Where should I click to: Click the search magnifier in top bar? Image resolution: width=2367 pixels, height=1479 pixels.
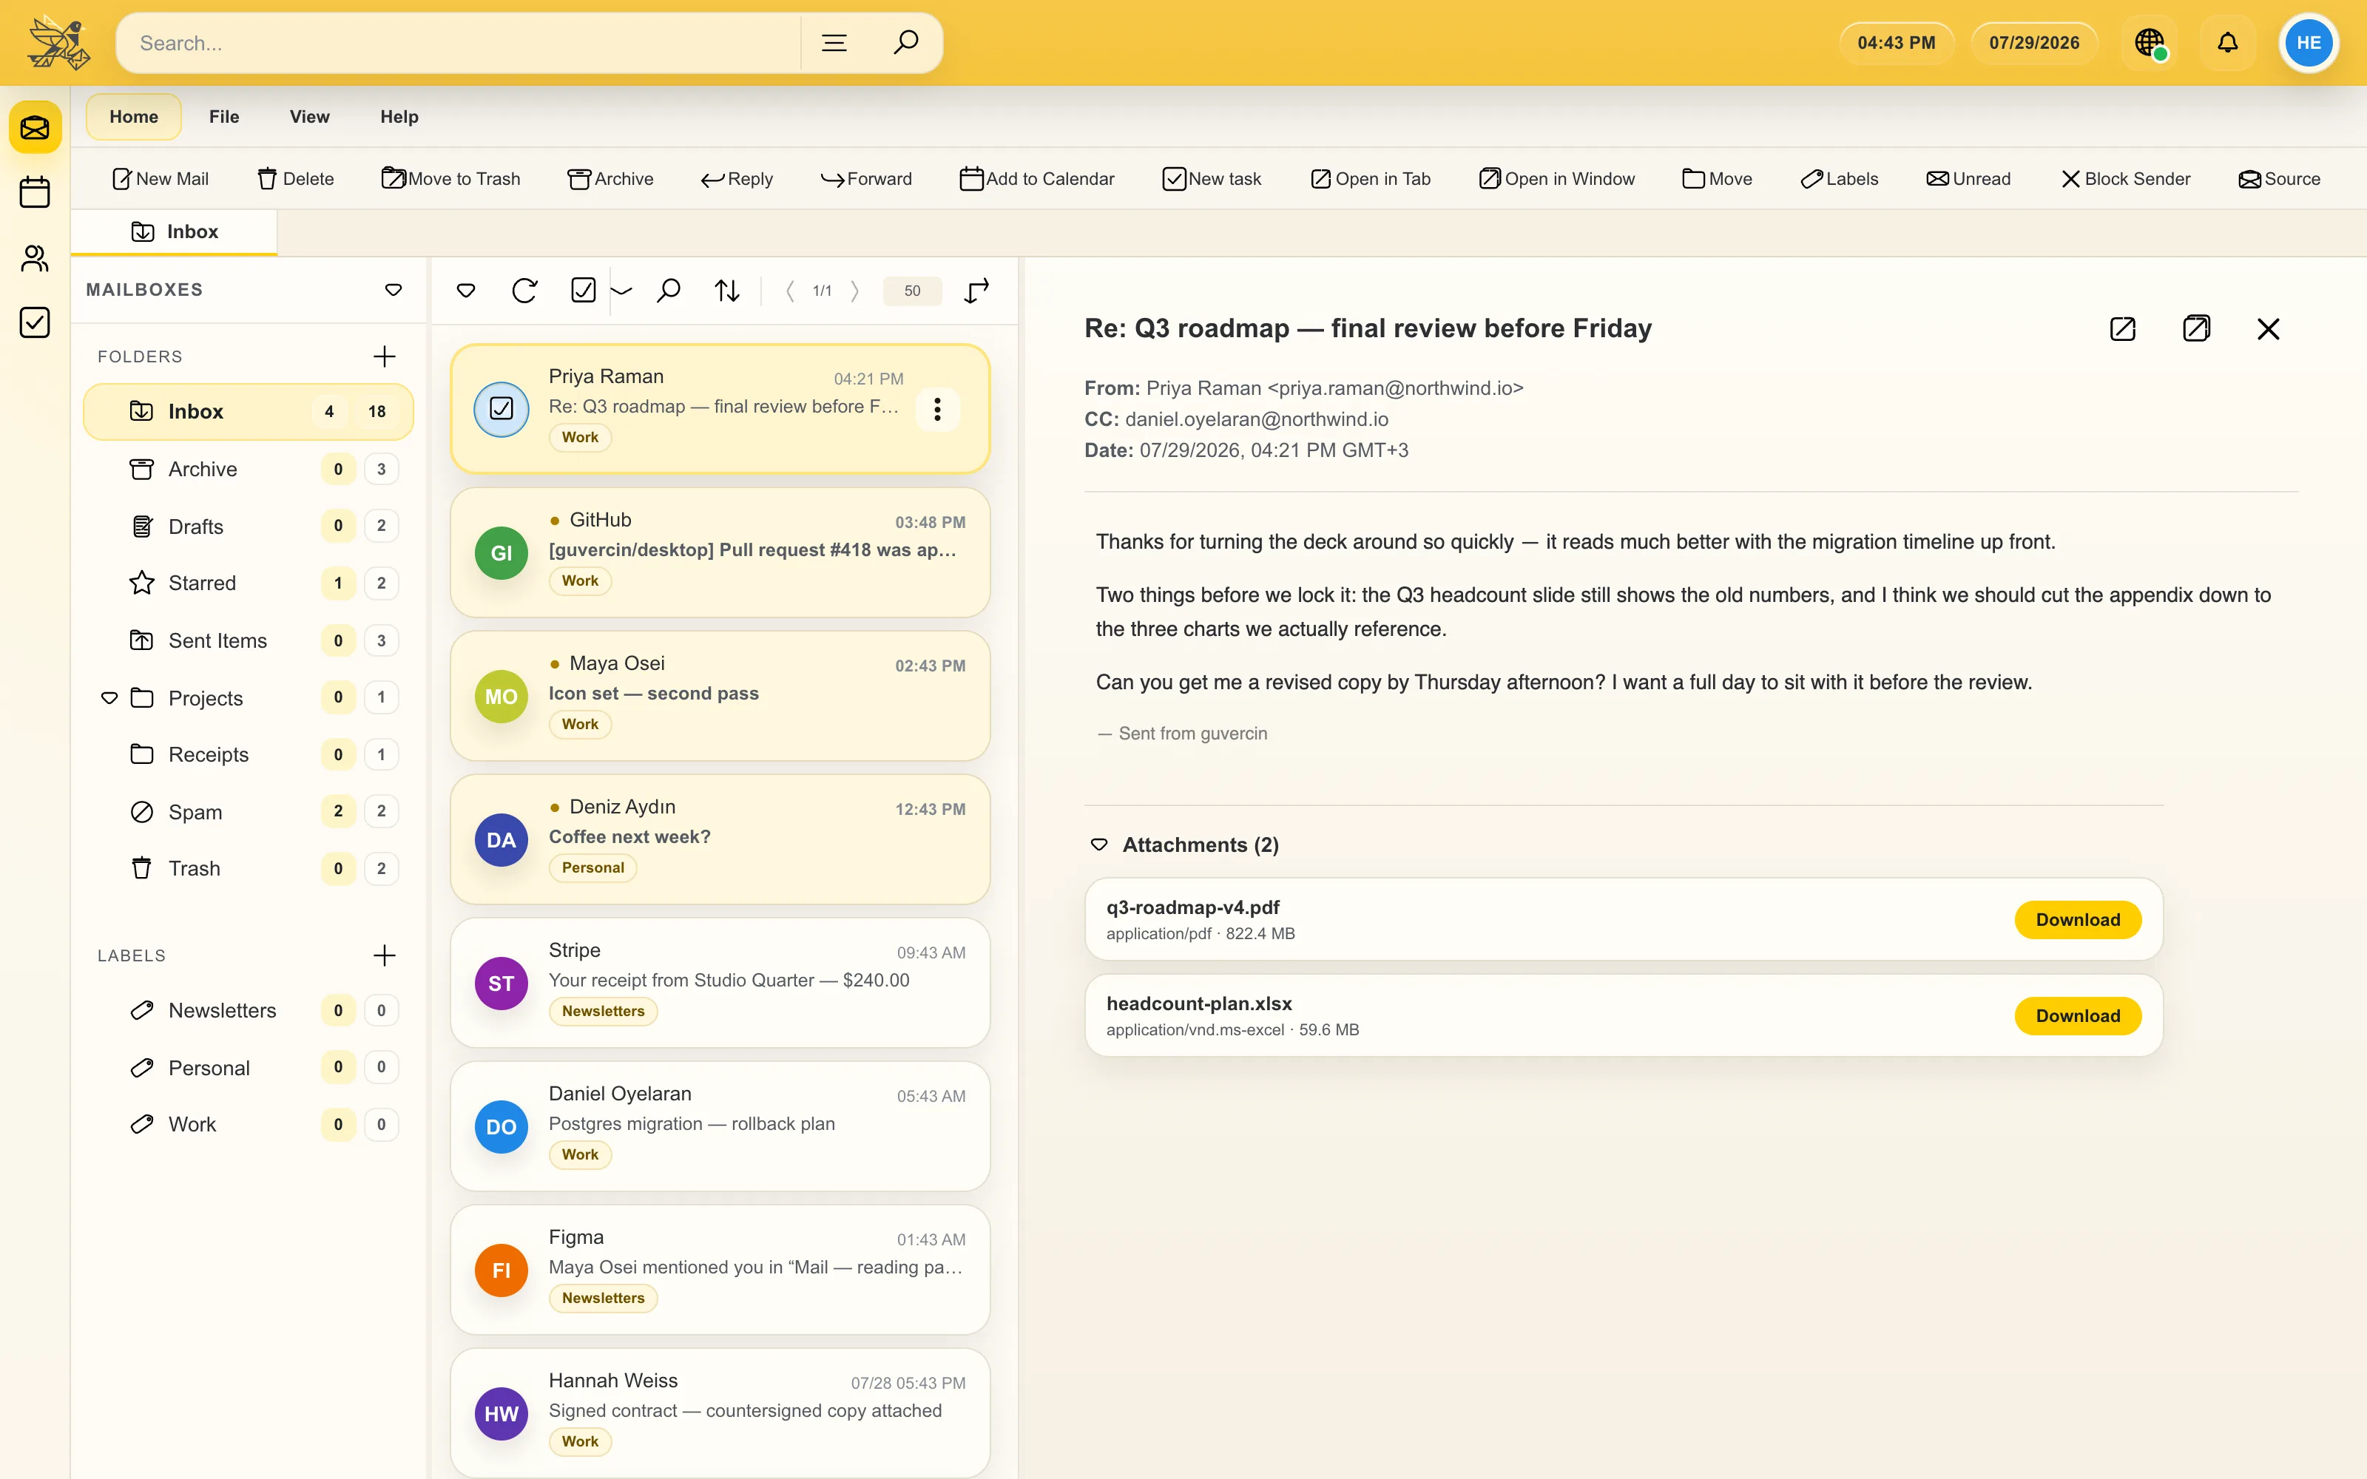tap(905, 42)
